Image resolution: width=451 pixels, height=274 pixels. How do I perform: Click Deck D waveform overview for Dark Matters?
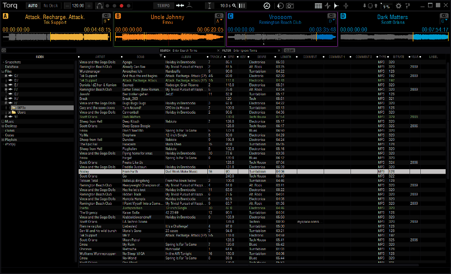pos(394,37)
